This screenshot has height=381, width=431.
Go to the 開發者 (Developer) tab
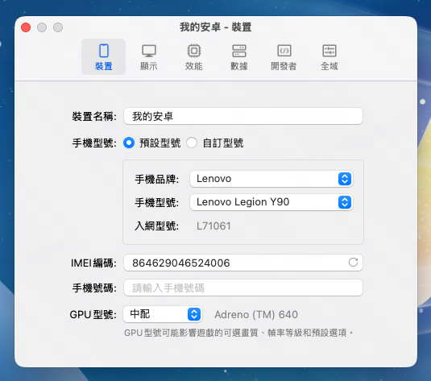(x=284, y=57)
